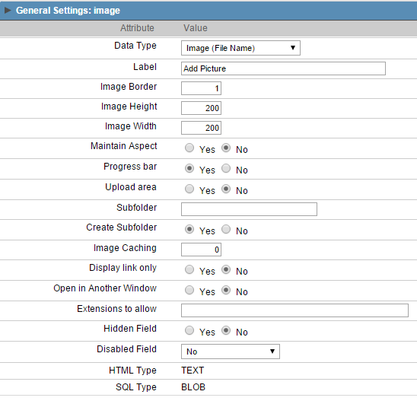417x404 pixels.
Task: Click the Image Height input box
Action: pos(201,108)
